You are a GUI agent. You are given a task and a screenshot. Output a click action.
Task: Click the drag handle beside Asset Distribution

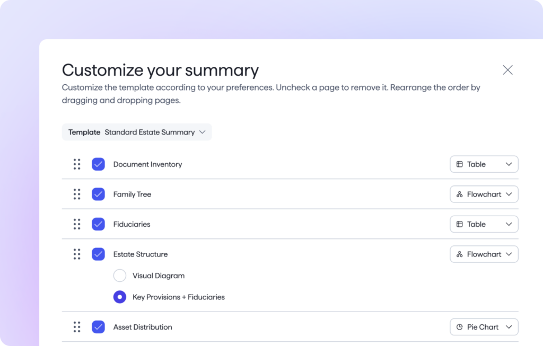pos(77,327)
